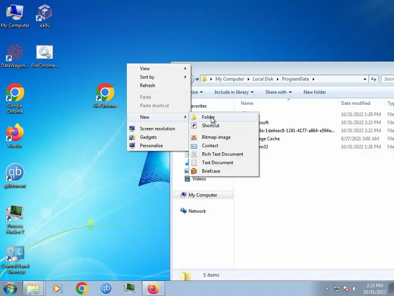This screenshot has height=296, width=394.
Task: Open the Include in library dropdown
Action: 234,92
